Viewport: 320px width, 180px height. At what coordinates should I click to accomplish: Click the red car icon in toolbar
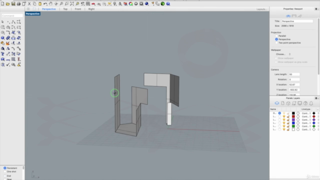tap(93, 4)
